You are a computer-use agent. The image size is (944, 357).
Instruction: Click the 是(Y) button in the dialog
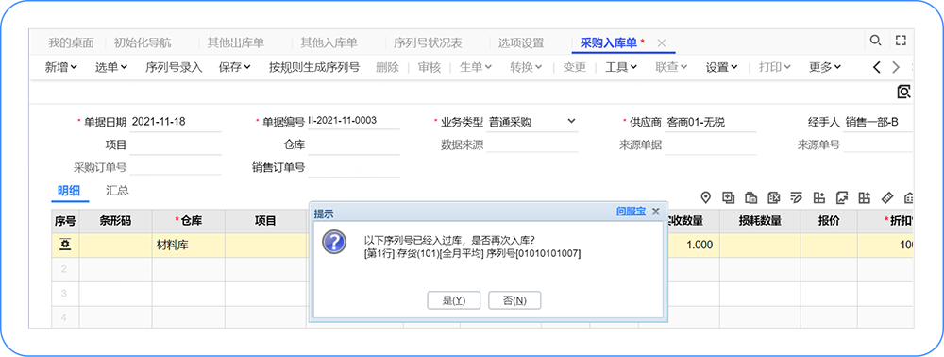pos(454,300)
